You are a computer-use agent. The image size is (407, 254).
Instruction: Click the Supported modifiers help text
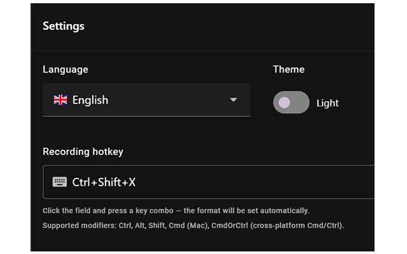point(79,225)
